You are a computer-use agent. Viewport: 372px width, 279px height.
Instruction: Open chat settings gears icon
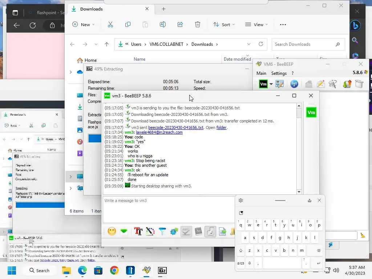pos(174,231)
